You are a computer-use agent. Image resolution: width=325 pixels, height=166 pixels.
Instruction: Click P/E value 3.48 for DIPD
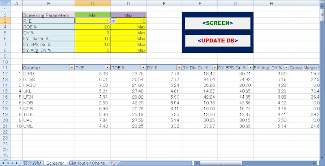click(x=93, y=73)
